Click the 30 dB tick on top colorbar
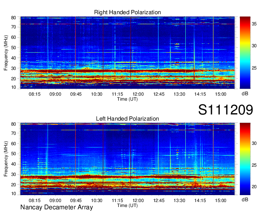Viewport: 261px width, 212px height. [x=254, y=46]
